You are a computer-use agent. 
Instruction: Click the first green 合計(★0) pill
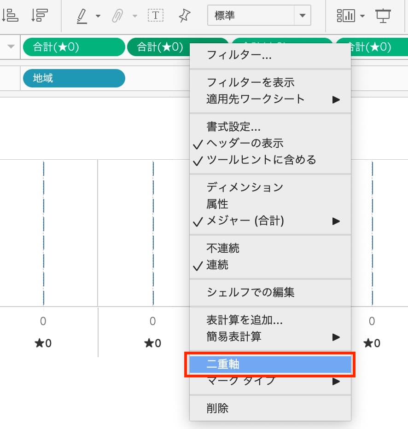(74, 47)
